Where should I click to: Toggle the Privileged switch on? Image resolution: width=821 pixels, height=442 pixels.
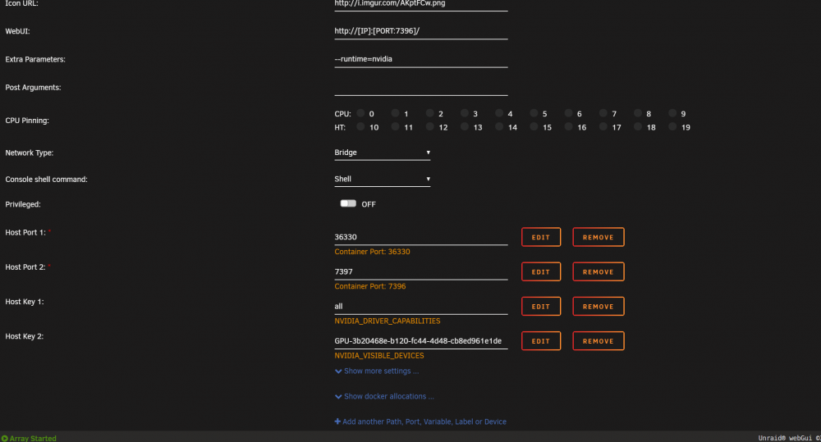(x=347, y=203)
